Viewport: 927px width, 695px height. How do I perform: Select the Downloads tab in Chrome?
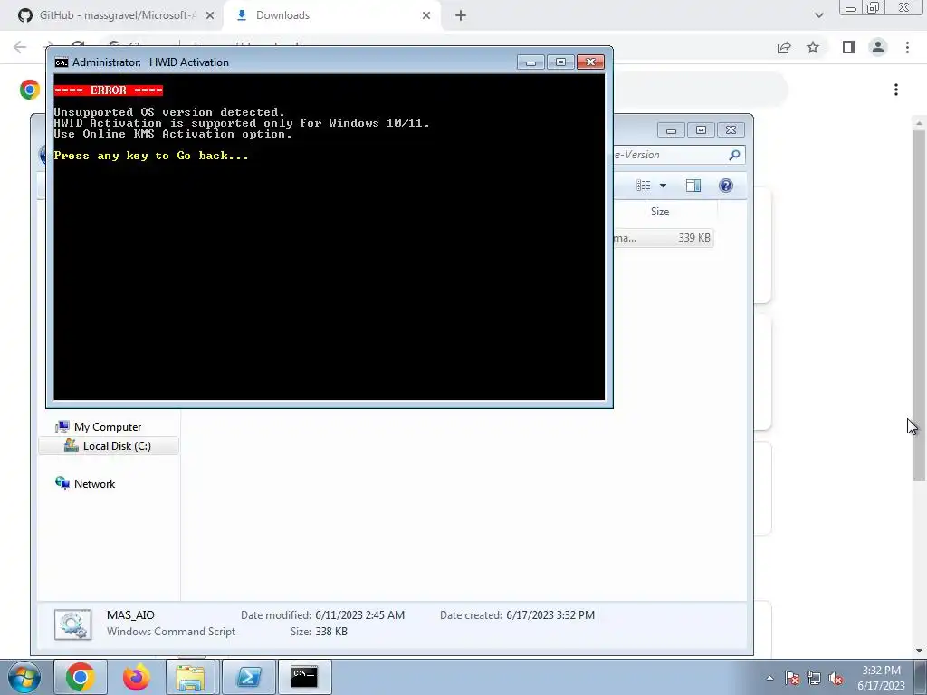pyautogui.click(x=331, y=15)
